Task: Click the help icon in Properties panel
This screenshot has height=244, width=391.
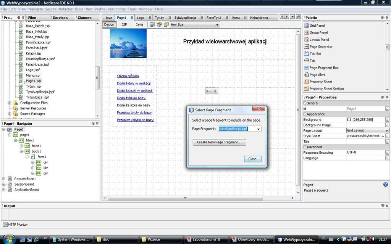Action: [386, 185]
